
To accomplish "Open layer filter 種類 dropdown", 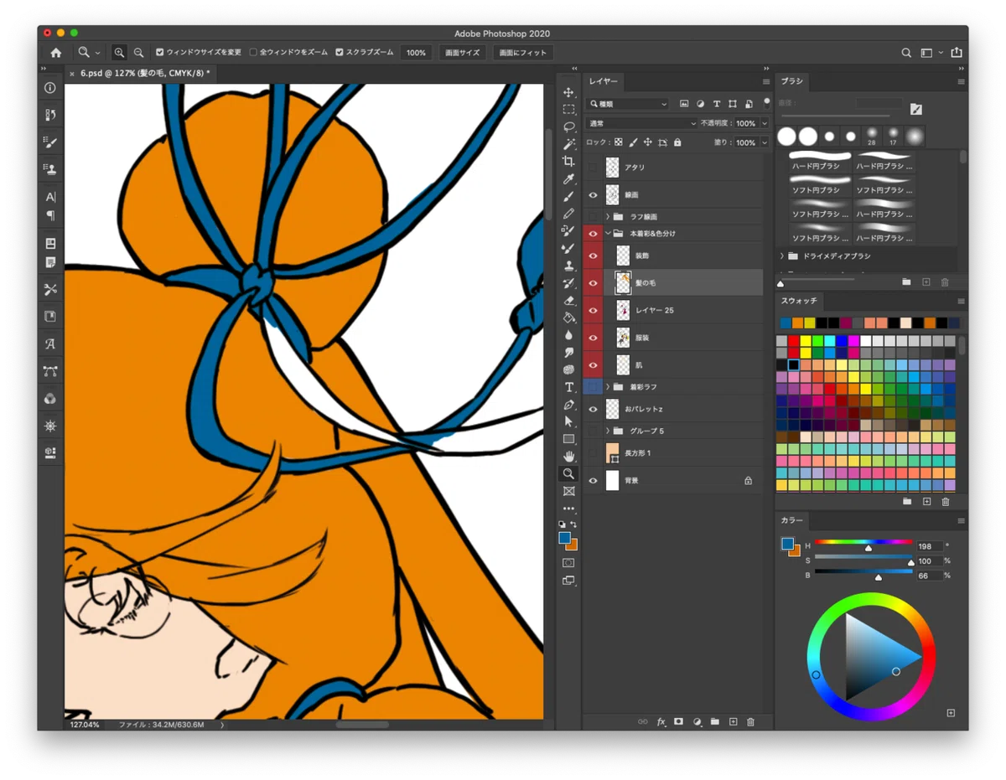I will coord(629,104).
